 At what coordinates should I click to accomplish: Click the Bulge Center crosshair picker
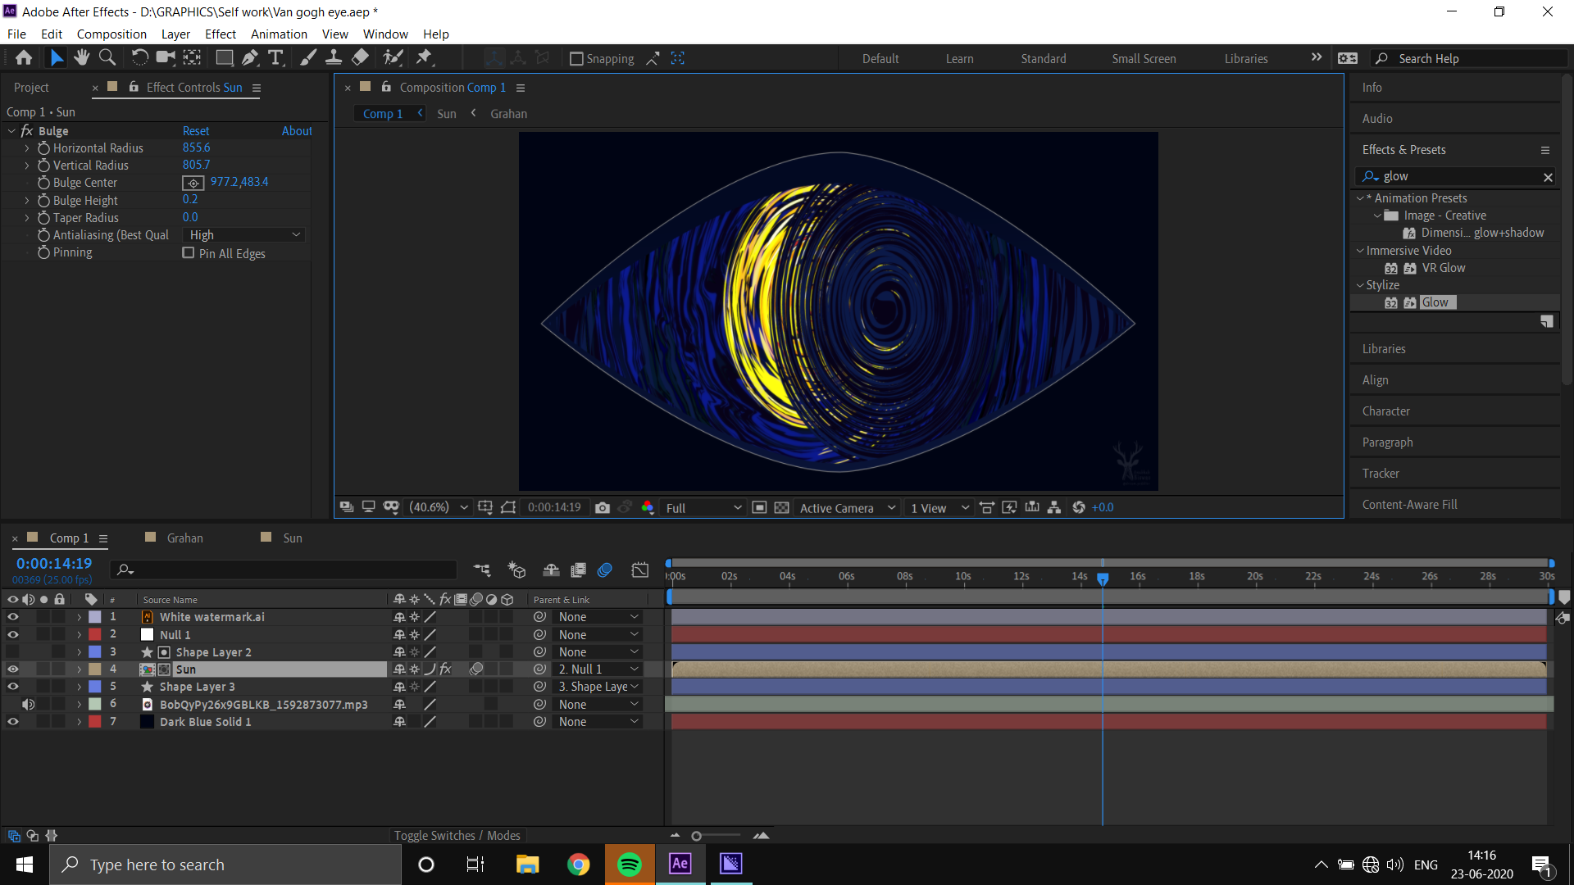193,183
